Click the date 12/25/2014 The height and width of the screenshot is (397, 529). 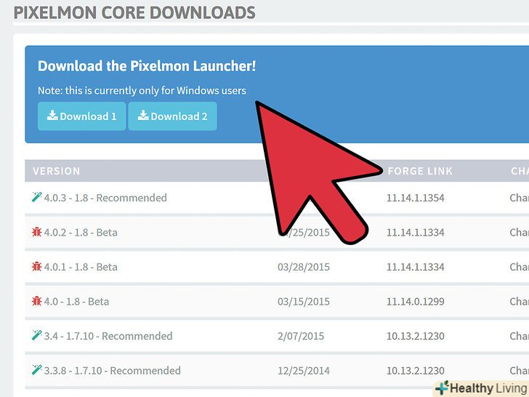point(304,371)
